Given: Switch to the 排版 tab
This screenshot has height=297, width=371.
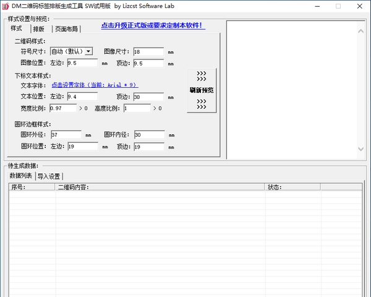Looking at the screenshot, I should click(41, 29).
